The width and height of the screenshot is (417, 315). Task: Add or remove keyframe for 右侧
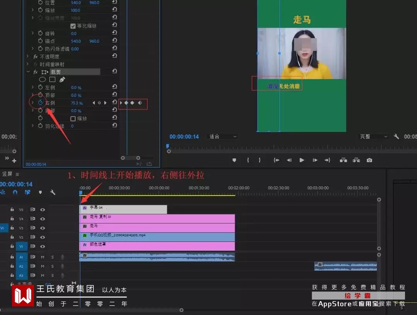100,102
